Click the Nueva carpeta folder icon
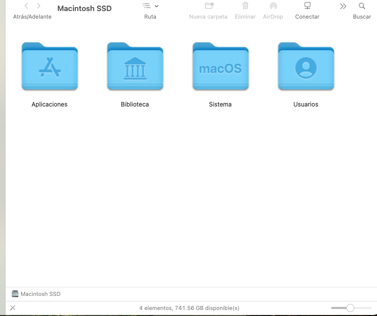Screen dimensions: 377x316 tap(209, 6)
